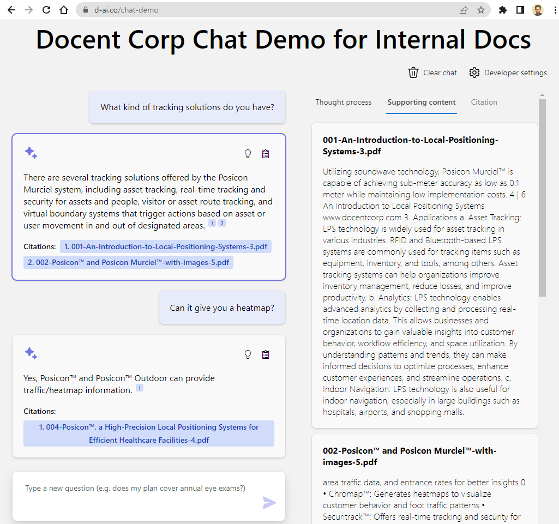The width and height of the screenshot is (559, 524).
Task: Open inline citation 1 in heatmap answer
Action: coord(140,388)
